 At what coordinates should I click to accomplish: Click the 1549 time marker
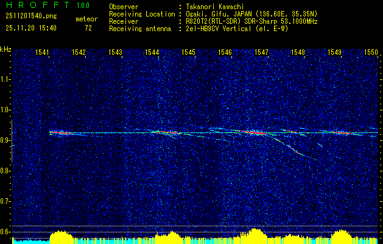point(334,52)
